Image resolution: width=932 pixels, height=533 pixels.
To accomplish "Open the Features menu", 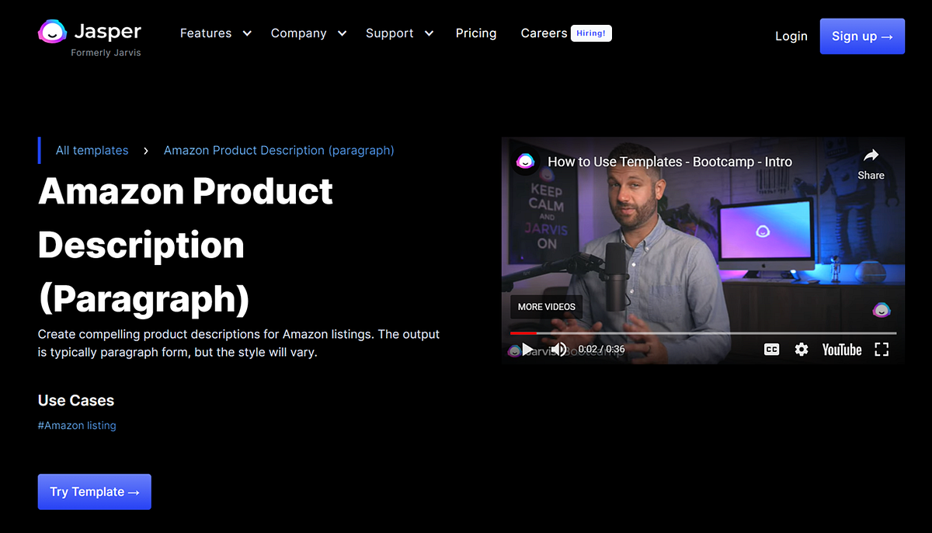I will coord(206,33).
